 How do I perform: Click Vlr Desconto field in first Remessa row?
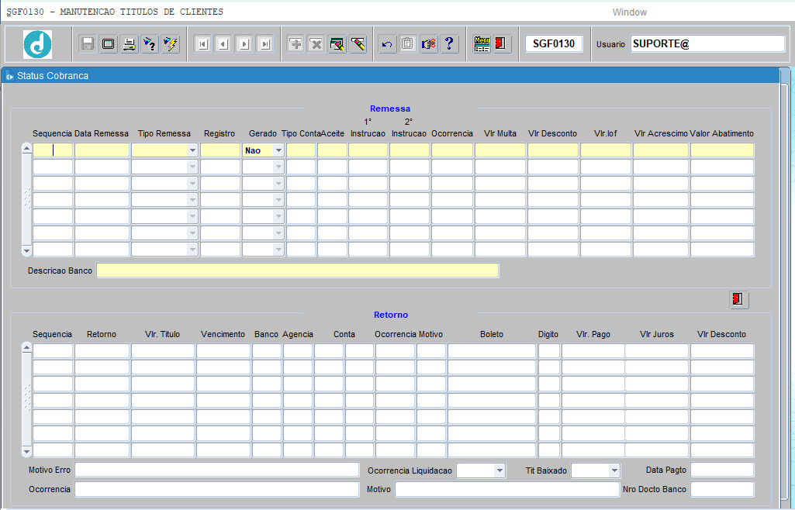click(553, 150)
